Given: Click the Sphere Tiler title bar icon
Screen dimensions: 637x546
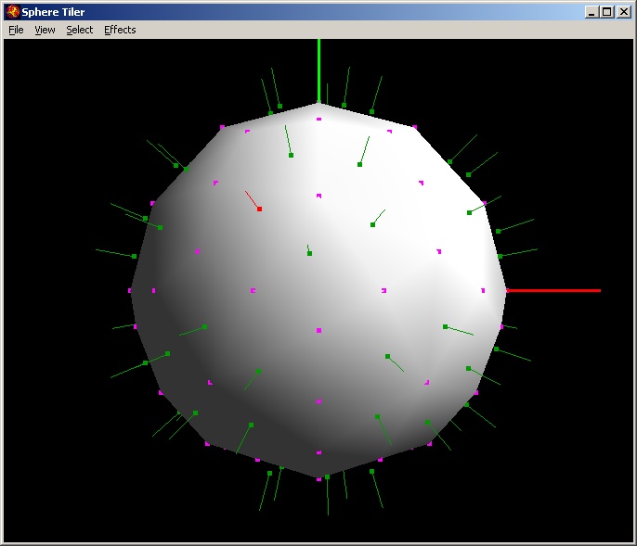Looking at the screenshot, I should (12, 11).
